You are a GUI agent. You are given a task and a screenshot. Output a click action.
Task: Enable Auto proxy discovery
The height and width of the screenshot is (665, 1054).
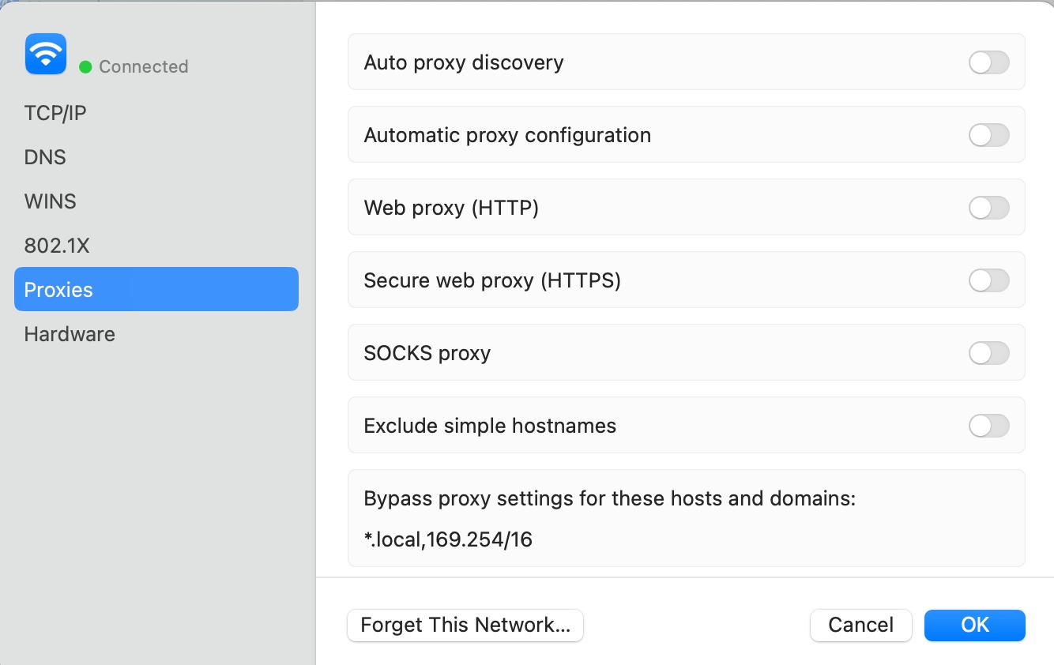988,62
